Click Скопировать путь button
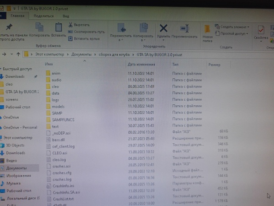274x206 pixels. (86, 32)
